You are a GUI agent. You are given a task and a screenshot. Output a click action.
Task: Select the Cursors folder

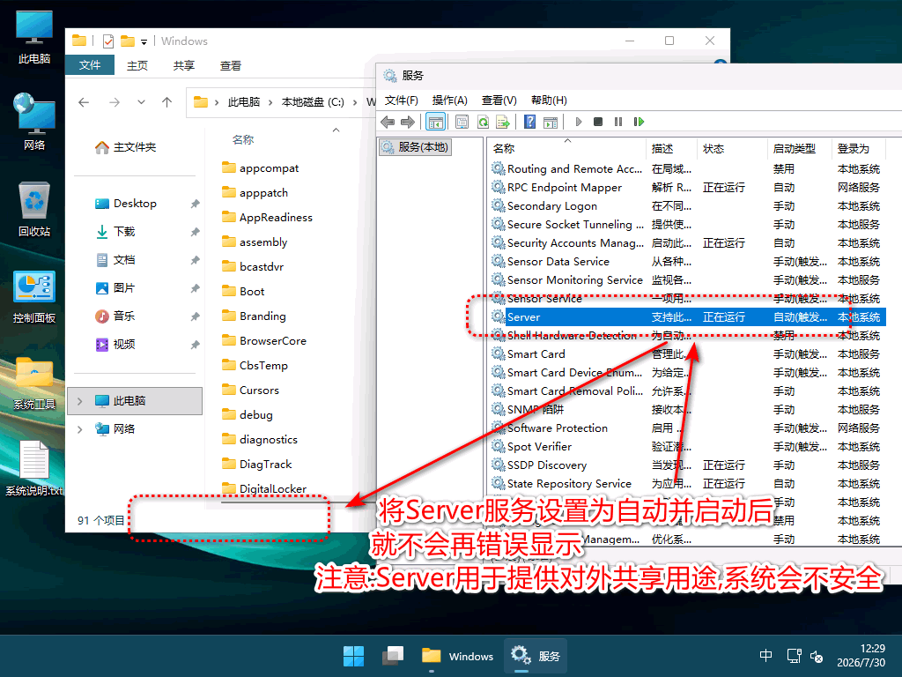point(251,391)
